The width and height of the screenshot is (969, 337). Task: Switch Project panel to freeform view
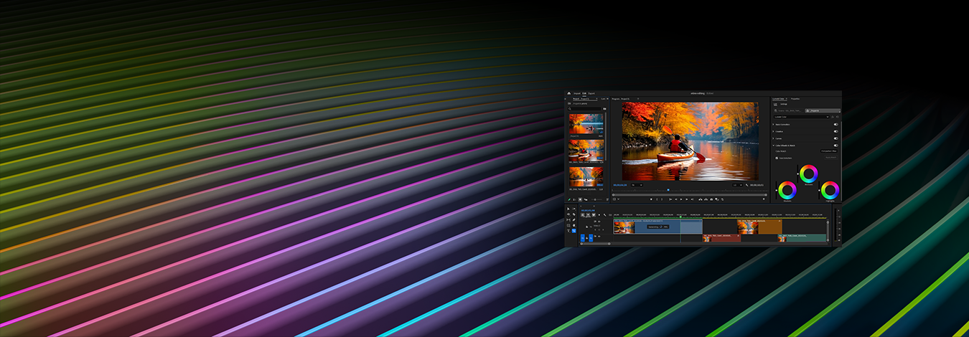click(x=586, y=199)
